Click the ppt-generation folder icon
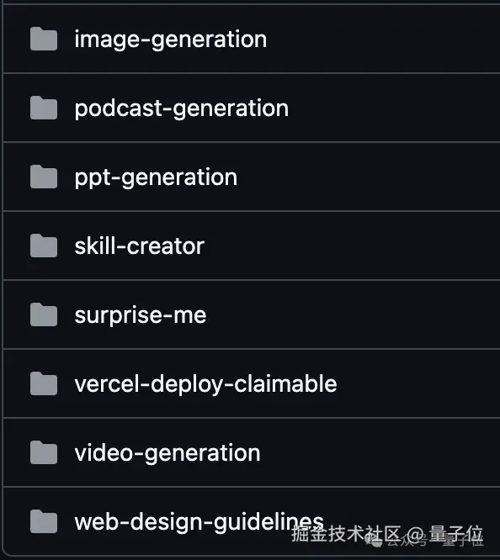500x560 pixels. click(x=44, y=177)
